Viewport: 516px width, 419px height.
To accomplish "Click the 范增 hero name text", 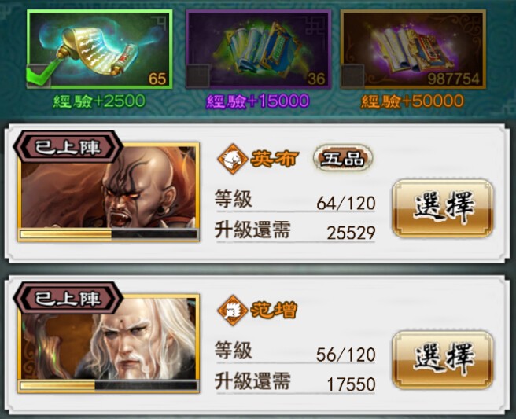I will [x=274, y=311].
